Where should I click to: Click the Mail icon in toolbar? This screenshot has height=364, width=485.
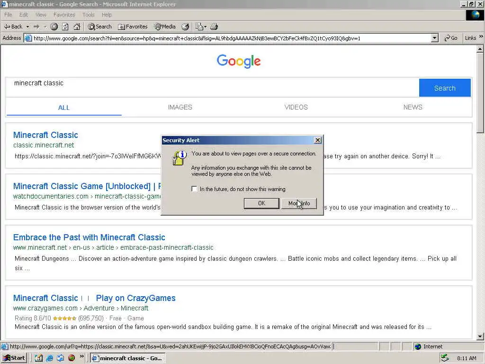(199, 27)
